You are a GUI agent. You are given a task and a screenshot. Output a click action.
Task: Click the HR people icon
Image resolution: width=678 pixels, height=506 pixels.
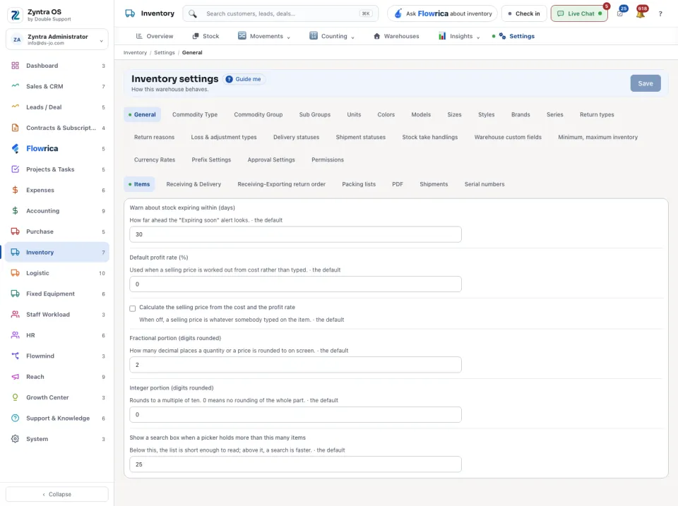click(15, 335)
